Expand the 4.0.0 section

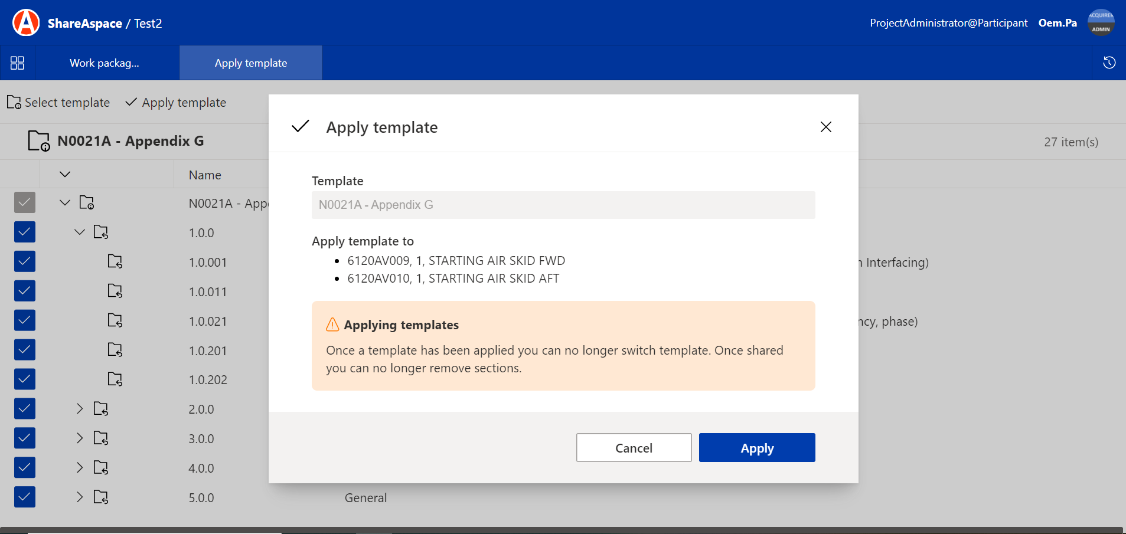coord(80,468)
